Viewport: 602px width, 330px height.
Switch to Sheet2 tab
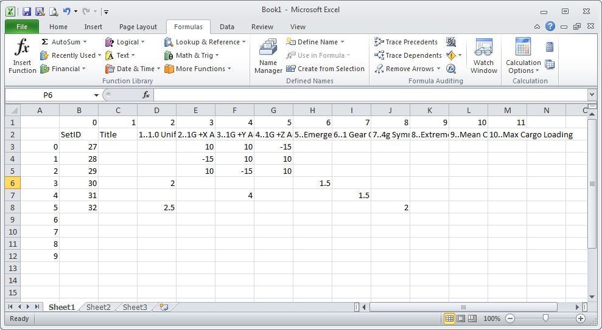98,307
